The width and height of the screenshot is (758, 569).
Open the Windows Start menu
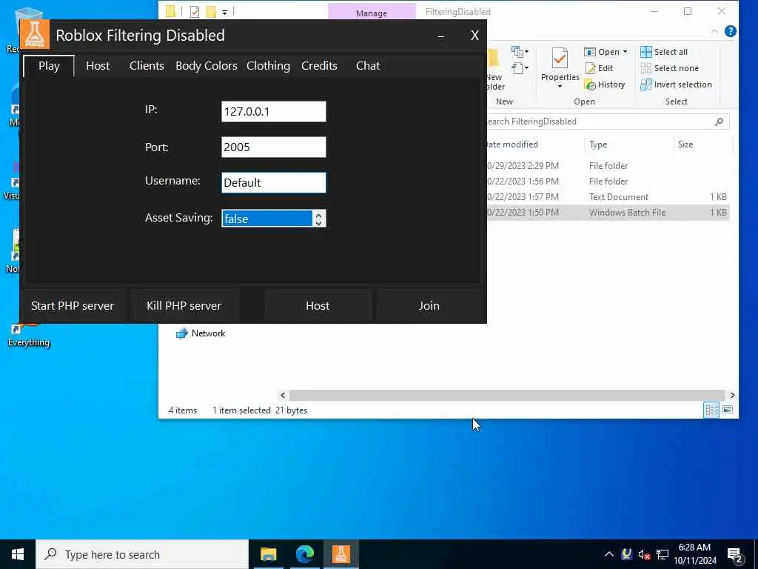point(18,554)
